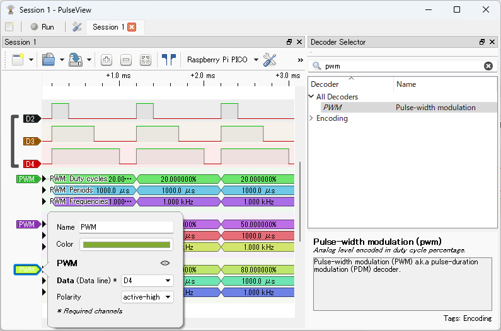The image size is (501, 331).
Task: Click the decoder search field
Action: tap(403, 66)
